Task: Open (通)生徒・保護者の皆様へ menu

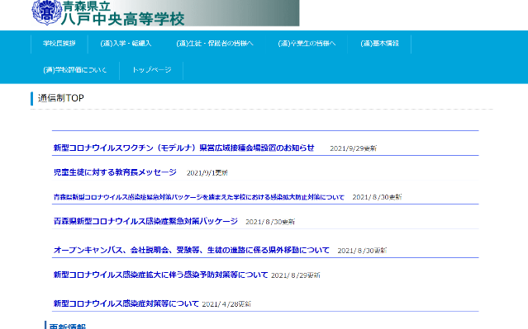Action: tap(215, 44)
